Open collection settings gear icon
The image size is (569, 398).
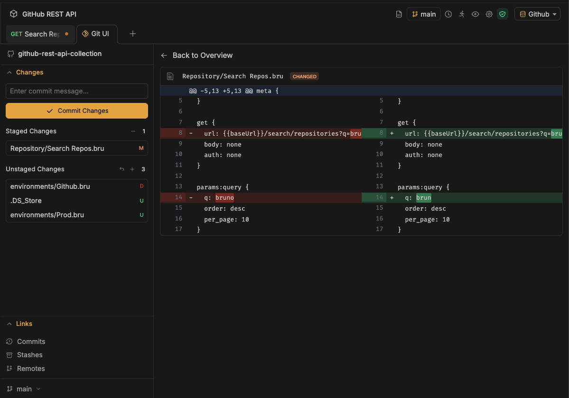pos(489,14)
